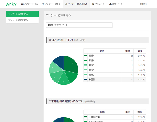The width and height of the screenshot is (157, 122).
Task: Open the アンケートを作る menu item
Action: click(x=51, y=4)
